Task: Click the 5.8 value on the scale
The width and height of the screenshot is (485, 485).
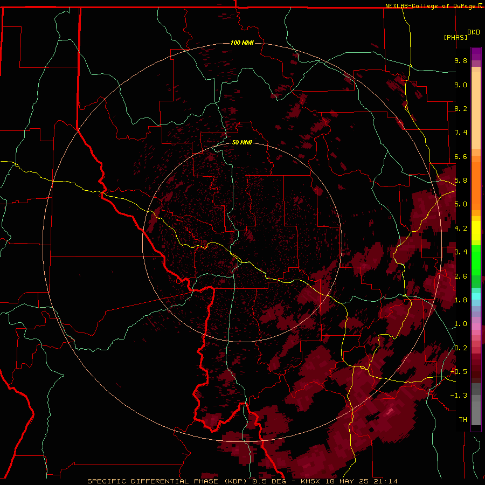Action: point(461,181)
